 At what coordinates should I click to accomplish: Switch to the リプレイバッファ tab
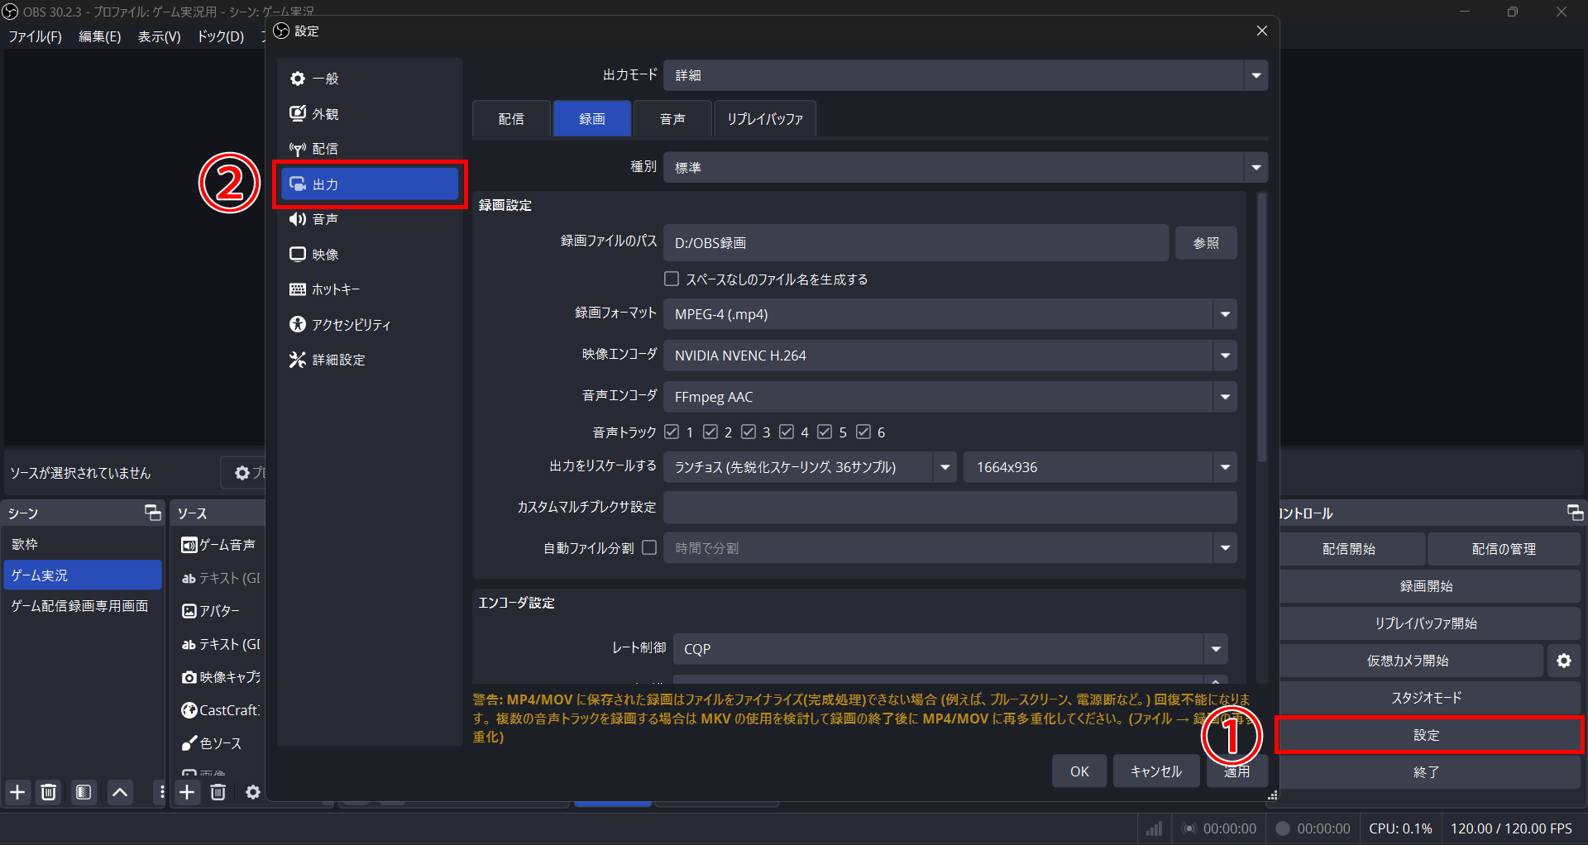(x=765, y=119)
